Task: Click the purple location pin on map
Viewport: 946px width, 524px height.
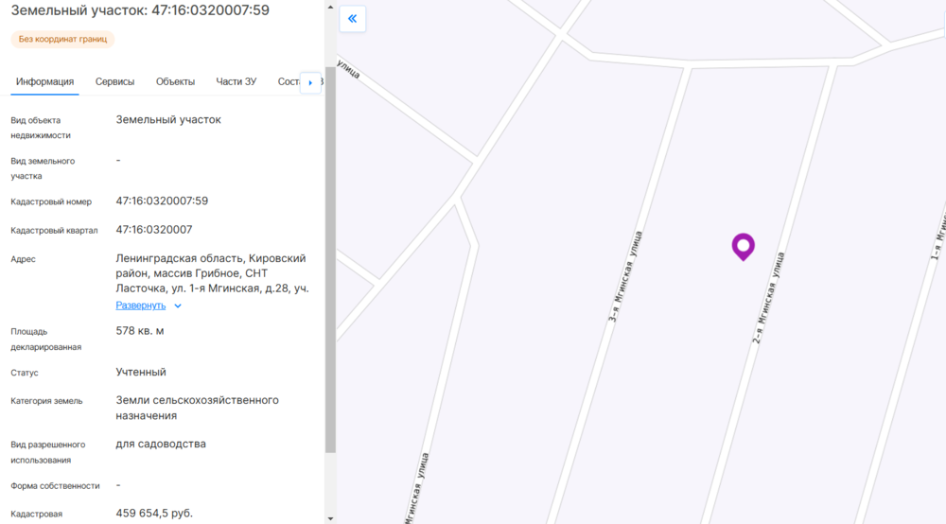Action: click(744, 246)
